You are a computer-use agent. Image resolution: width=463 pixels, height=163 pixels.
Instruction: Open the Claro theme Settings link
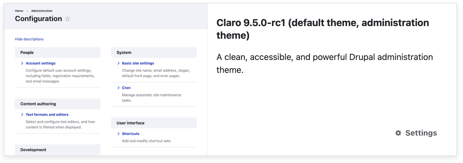[416, 133]
